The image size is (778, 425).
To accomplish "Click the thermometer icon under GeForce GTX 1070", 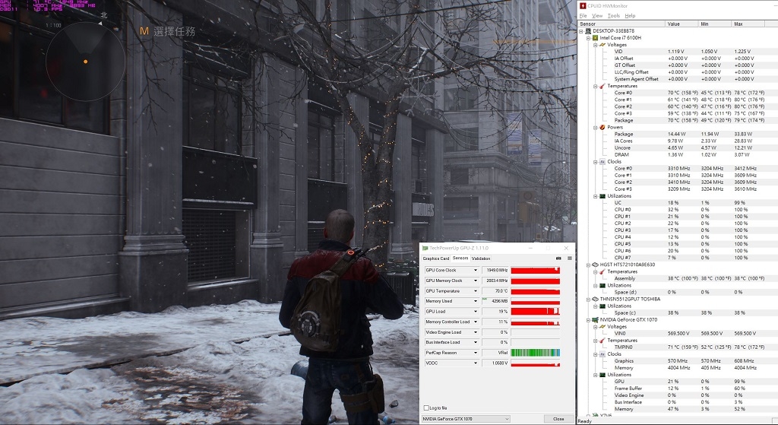I will click(x=602, y=341).
